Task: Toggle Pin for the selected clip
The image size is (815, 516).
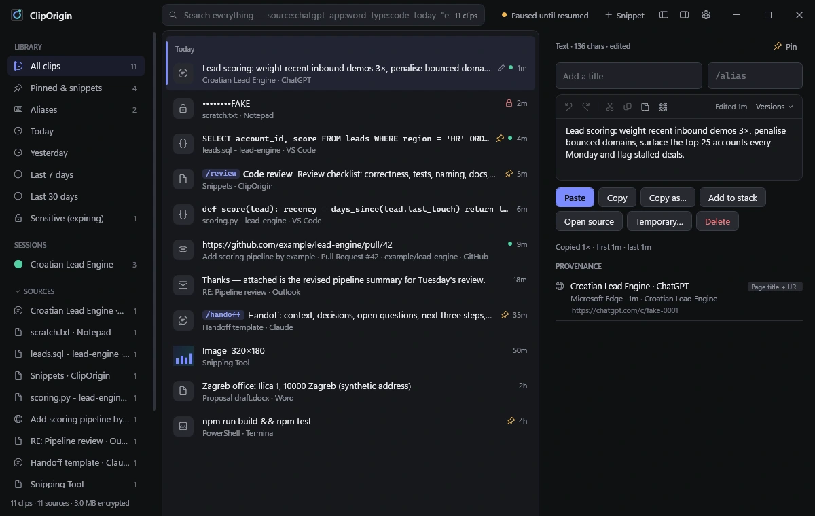Action: 785,46
